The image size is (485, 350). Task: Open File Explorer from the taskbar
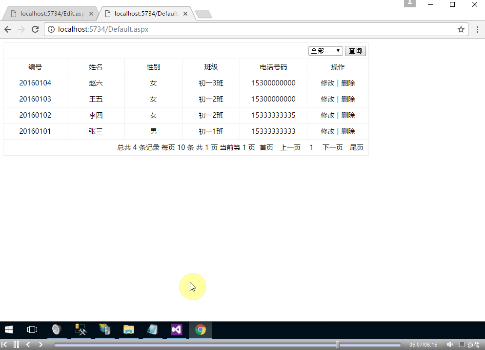(x=128, y=330)
